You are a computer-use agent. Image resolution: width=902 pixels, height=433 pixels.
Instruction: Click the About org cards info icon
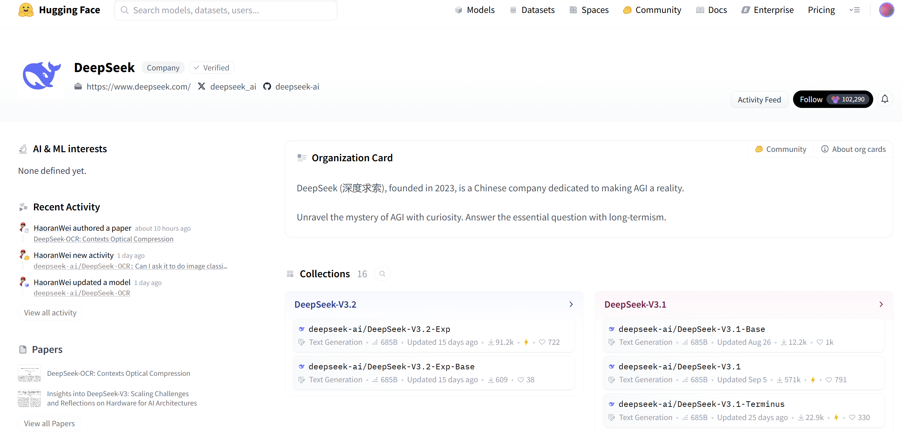click(x=825, y=149)
